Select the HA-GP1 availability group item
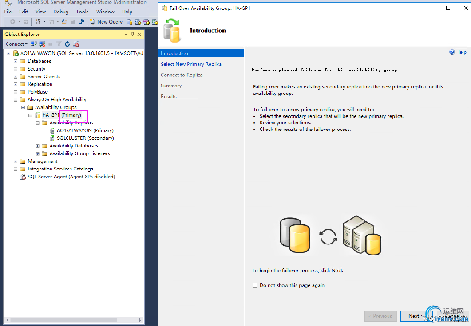This screenshot has width=471, height=326. pos(62,115)
